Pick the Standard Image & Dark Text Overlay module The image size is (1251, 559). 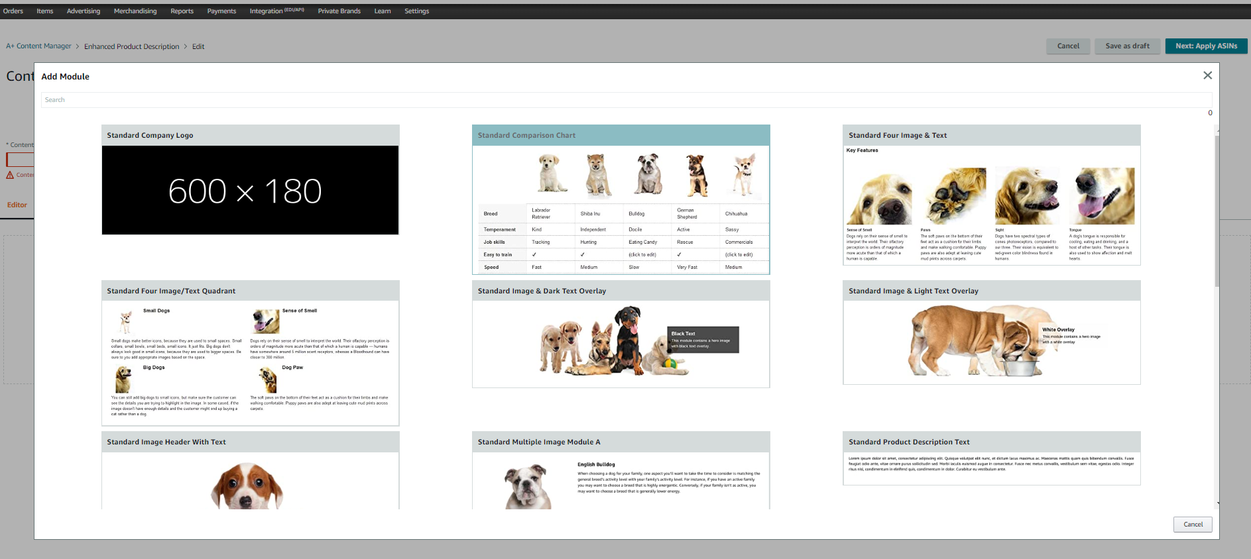[621, 334]
